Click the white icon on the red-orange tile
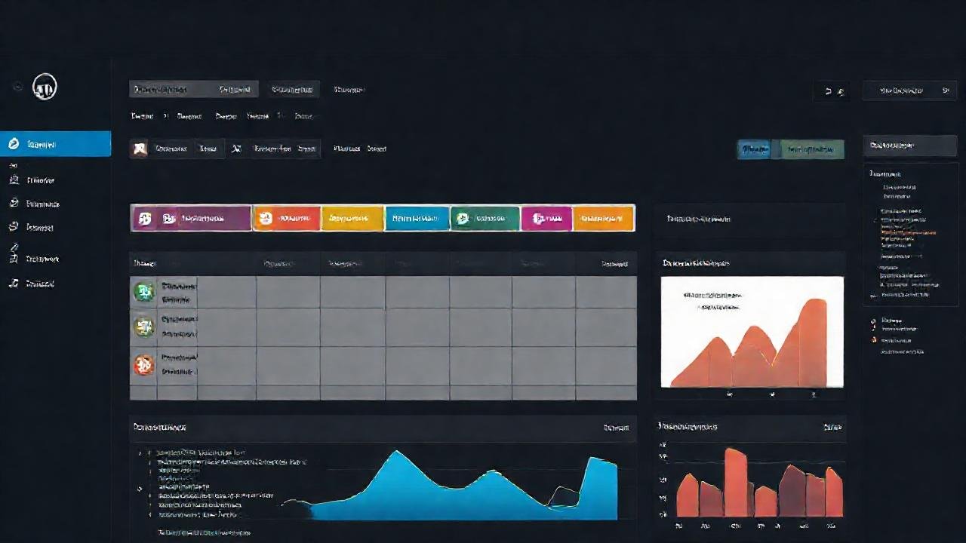This screenshot has height=543, width=966. [265, 219]
